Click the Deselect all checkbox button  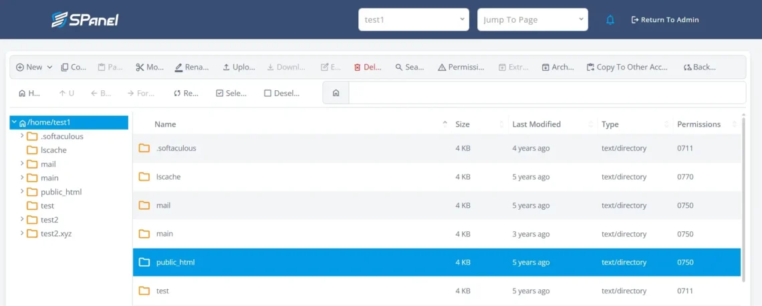(x=282, y=94)
